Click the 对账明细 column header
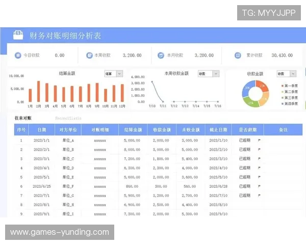The width and height of the screenshot is (306, 245). click(x=100, y=130)
